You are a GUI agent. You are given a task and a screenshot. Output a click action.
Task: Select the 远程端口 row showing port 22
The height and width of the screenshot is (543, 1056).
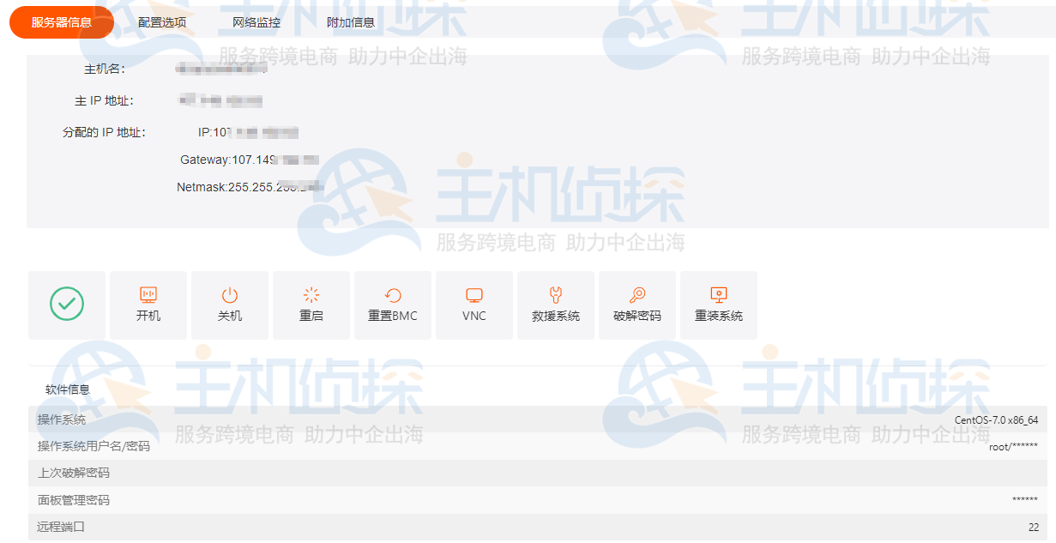coord(528,526)
